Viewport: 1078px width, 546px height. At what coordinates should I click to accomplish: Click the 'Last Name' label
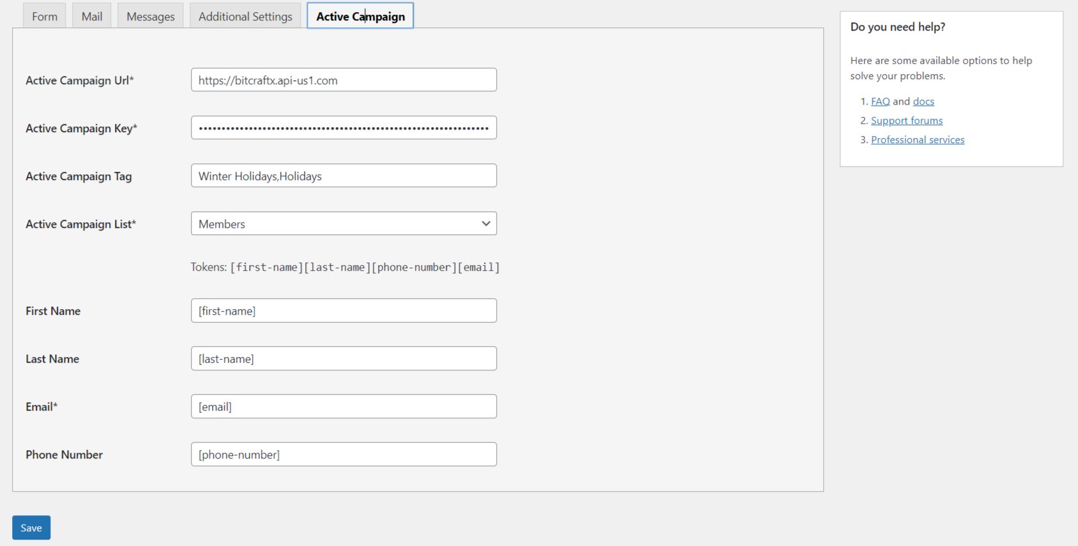pos(52,359)
